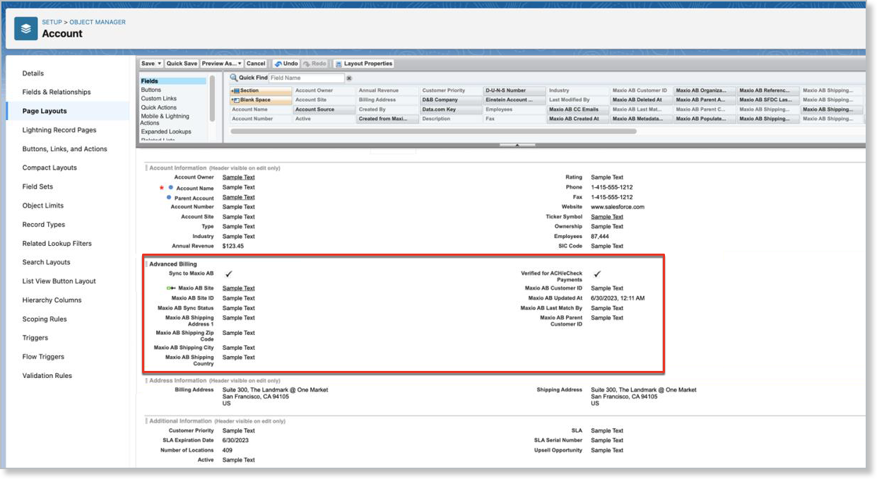Click the Quick Save button
Viewport: 877px width, 479px height.
181,64
